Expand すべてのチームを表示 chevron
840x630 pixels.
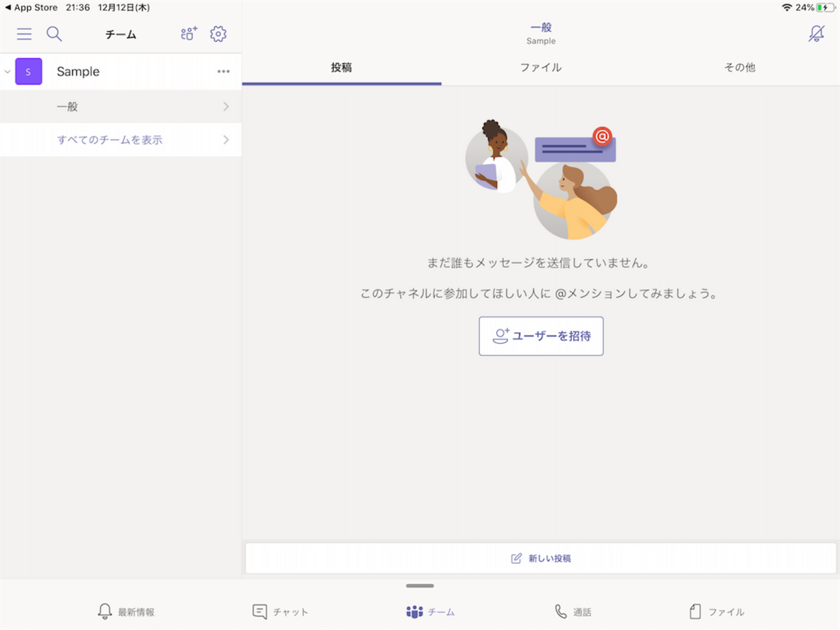tap(226, 140)
